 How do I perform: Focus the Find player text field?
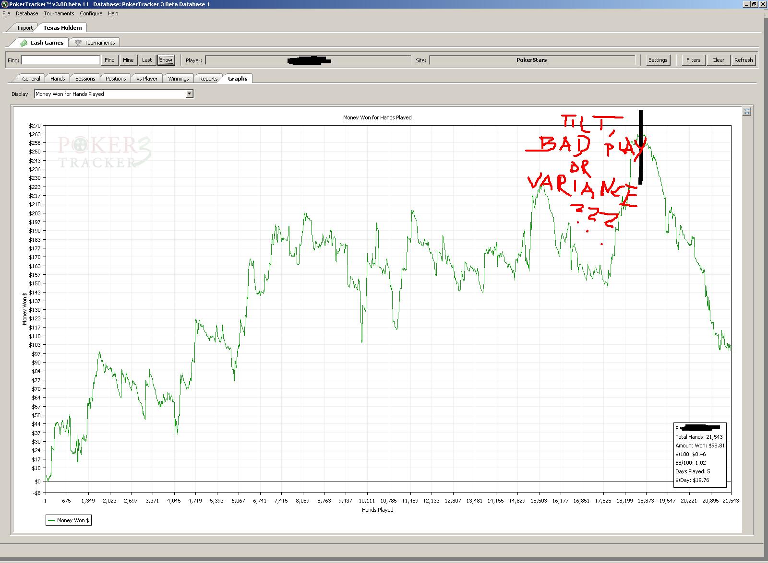click(x=60, y=60)
